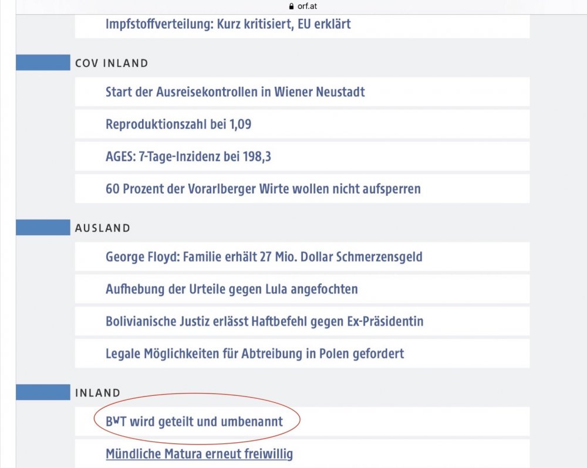Image resolution: width=587 pixels, height=468 pixels.
Task: Click the orf.at address text
Action: pos(308,7)
